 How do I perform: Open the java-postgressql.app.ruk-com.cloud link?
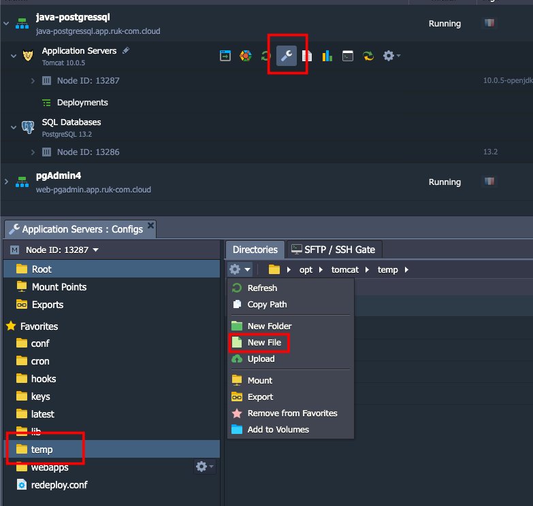[98, 31]
